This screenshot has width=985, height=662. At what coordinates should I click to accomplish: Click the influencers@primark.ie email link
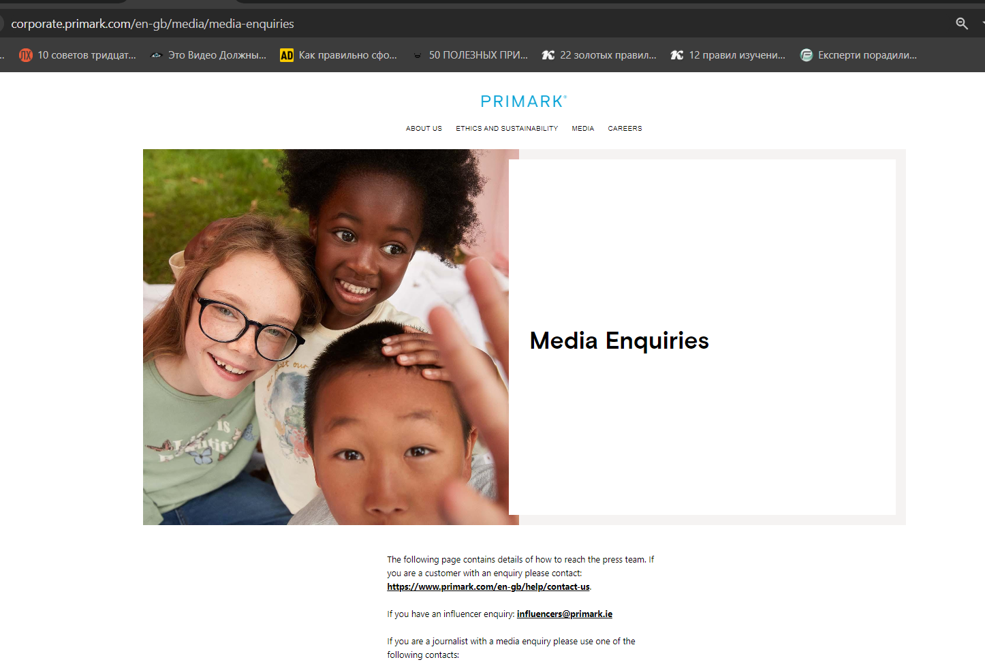point(565,614)
